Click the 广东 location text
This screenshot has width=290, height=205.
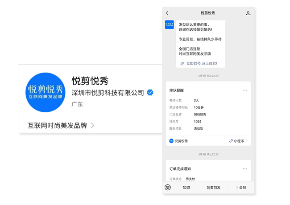point(77,104)
